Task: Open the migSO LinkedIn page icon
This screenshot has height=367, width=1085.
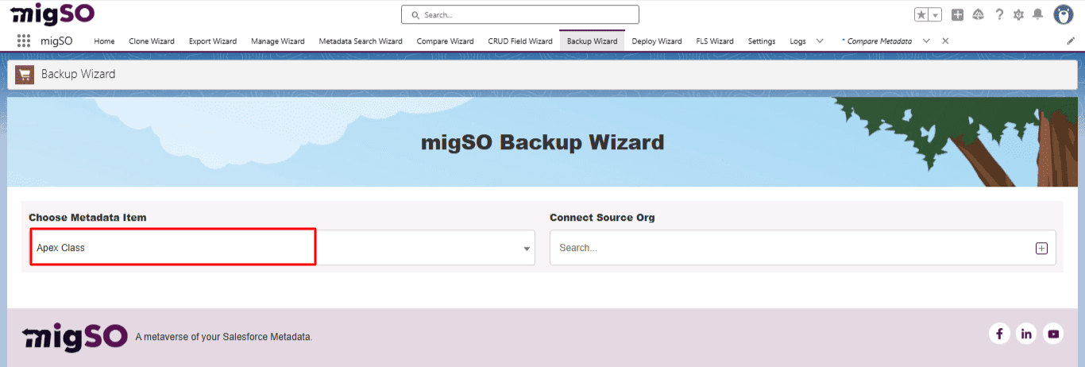Action: pyautogui.click(x=1026, y=334)
